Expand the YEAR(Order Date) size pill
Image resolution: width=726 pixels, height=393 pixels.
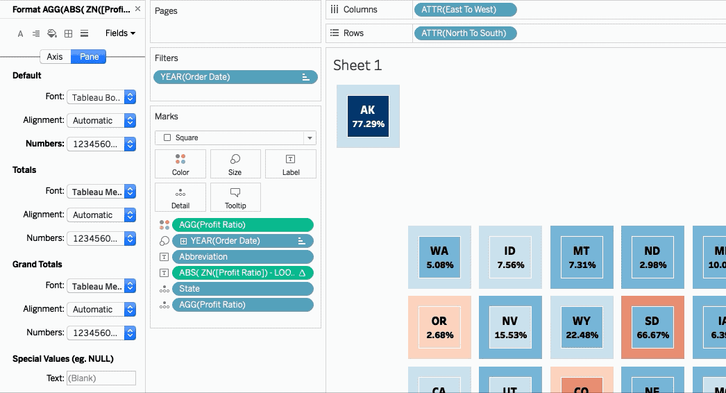[183, 241]
